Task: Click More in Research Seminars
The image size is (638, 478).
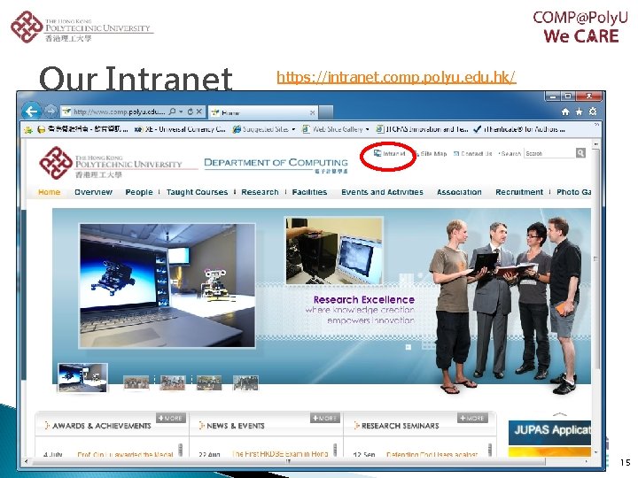Action: click(473, 418)
